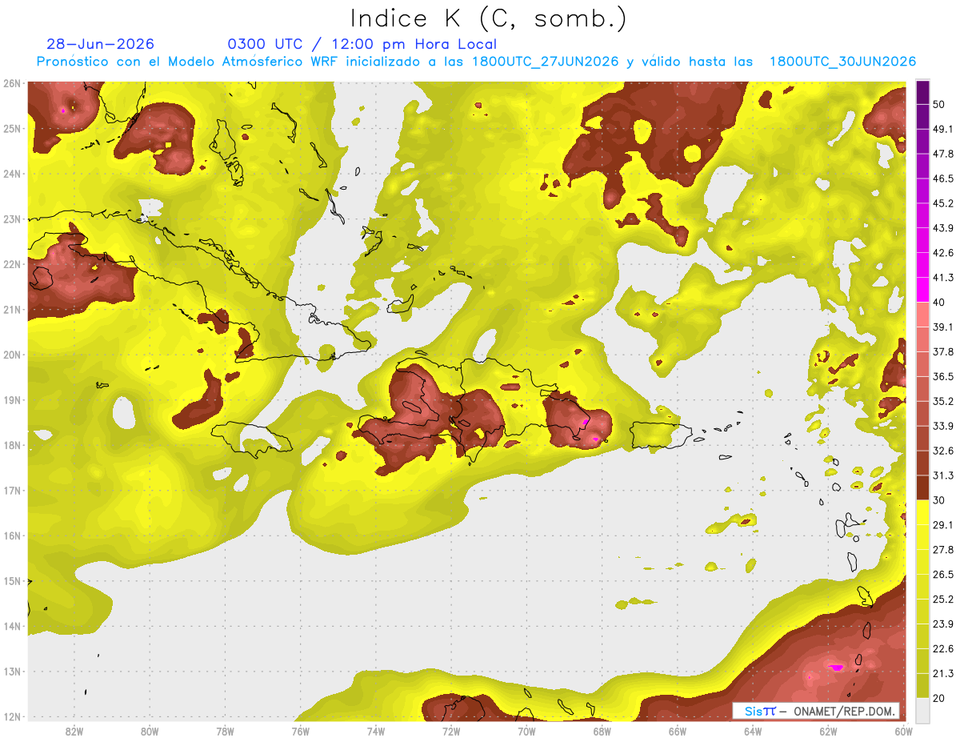Viewport: 960px width, 742px height.
Task: Click the colorbar label "22.6"
Action: coord(942,648)
